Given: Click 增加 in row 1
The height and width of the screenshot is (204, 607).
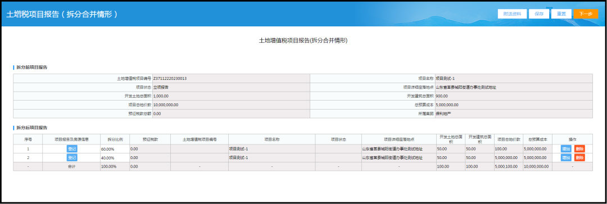Looking at the screenshot, I should click(x=566, y=149).
